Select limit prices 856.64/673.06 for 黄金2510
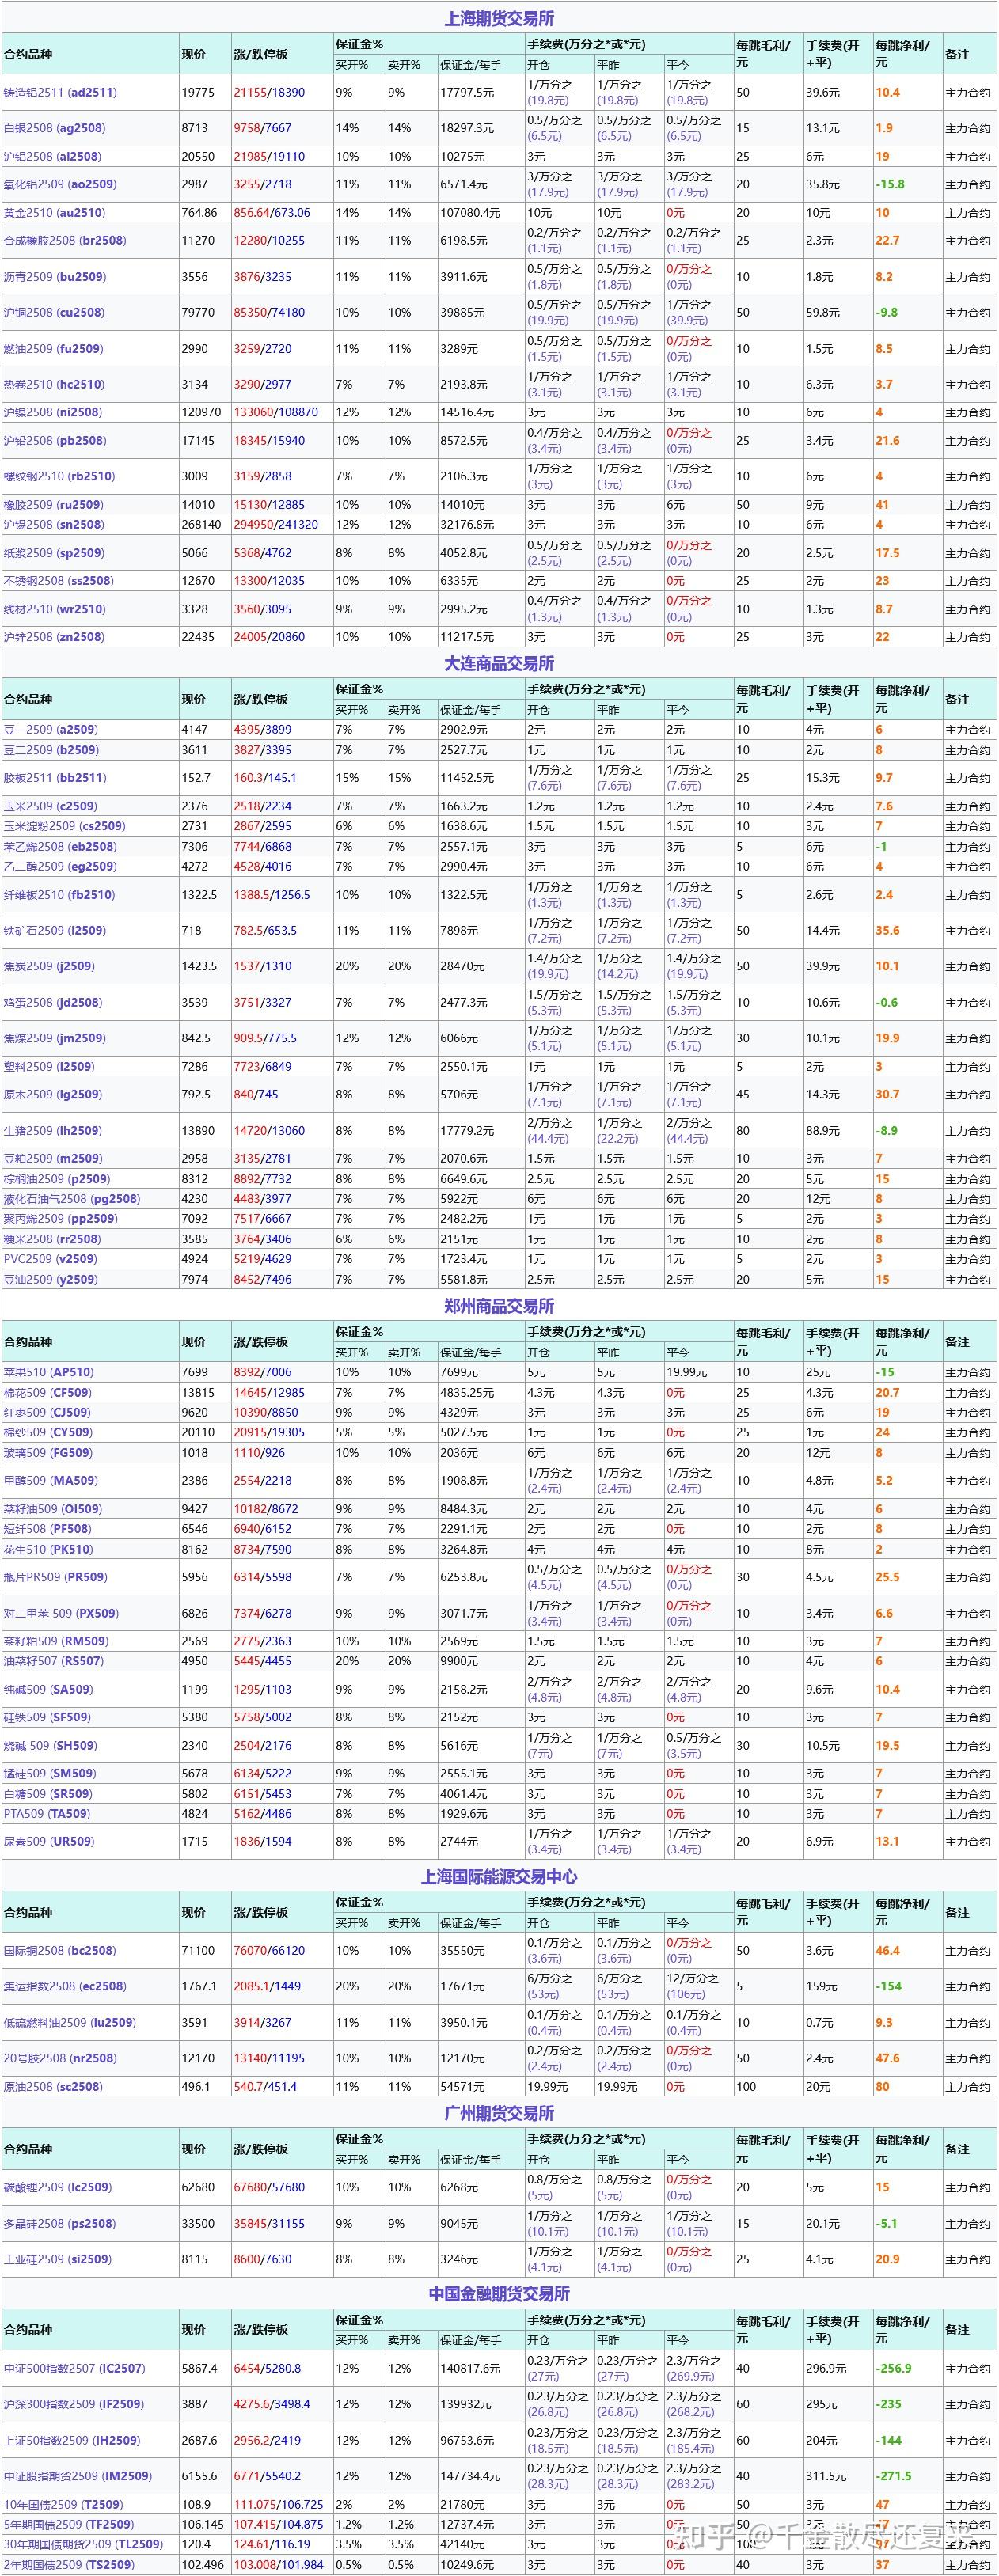999x2576 pixels. click(x=272, y=213)
